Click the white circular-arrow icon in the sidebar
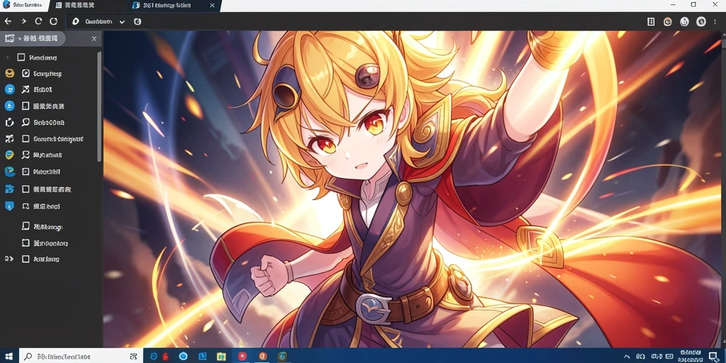Image resolution: width=726 pixels, height=363 pixels. 10,122
